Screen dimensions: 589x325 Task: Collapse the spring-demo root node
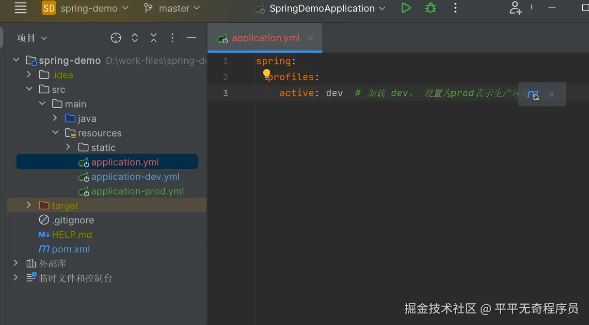(x=16, y=60)
